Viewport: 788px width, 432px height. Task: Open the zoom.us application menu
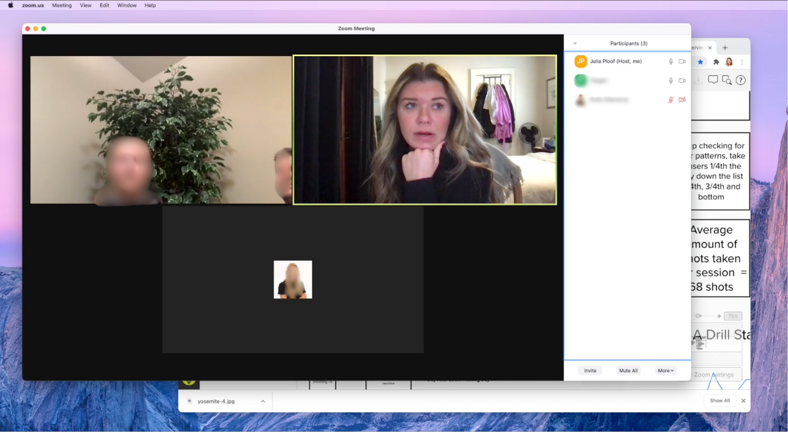click(33, 5)
